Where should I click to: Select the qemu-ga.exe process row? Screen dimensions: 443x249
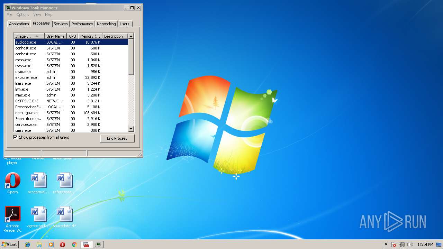pyautogui.click(x=71, y=113)
